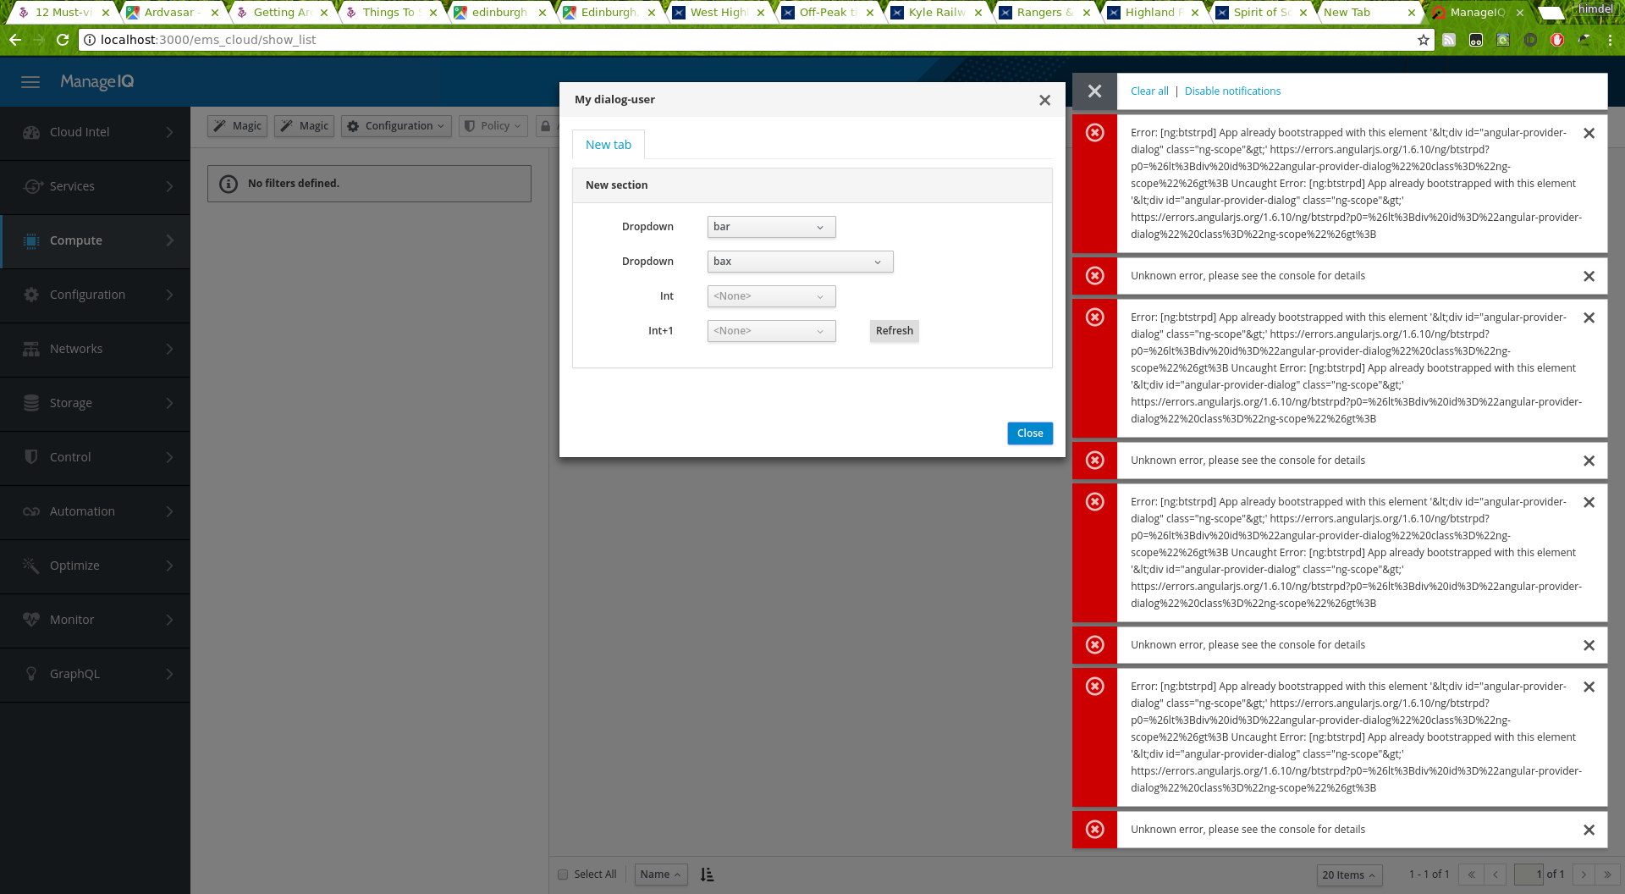Click the GraphQL lightbulb icon
The height and width of the screenshot is (894, 1625).
[31, 674]
